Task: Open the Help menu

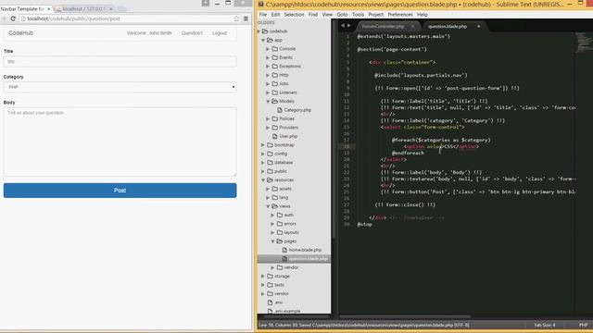Action: [x=423, y=15]
